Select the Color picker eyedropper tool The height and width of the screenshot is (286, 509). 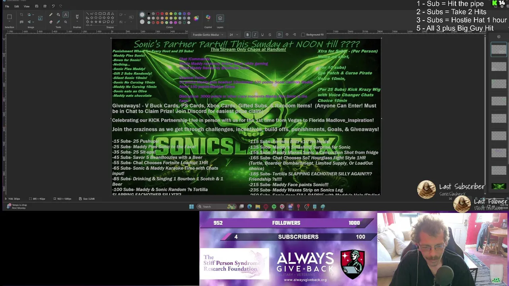pyautogui.click(x=58, y=22)
